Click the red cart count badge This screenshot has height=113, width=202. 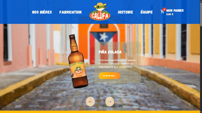pyautogui.click(x=164, y=9)
